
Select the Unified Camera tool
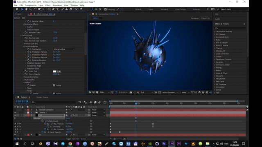[40, 9]
